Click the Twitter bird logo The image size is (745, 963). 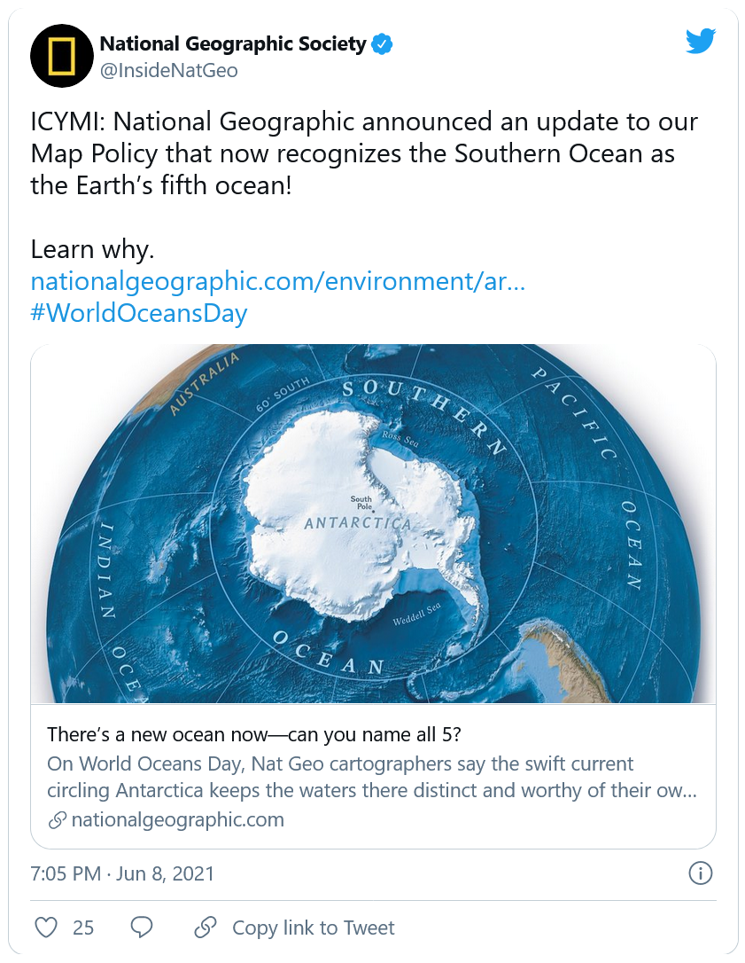pos(700,41)
